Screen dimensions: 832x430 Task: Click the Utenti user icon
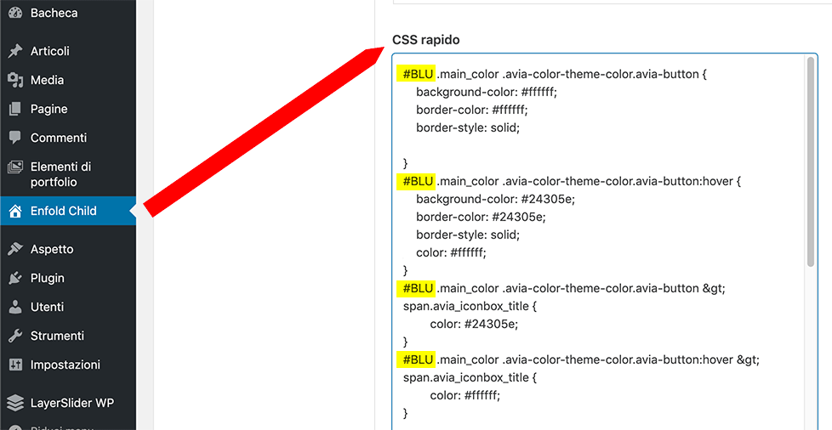coord(15,307)
